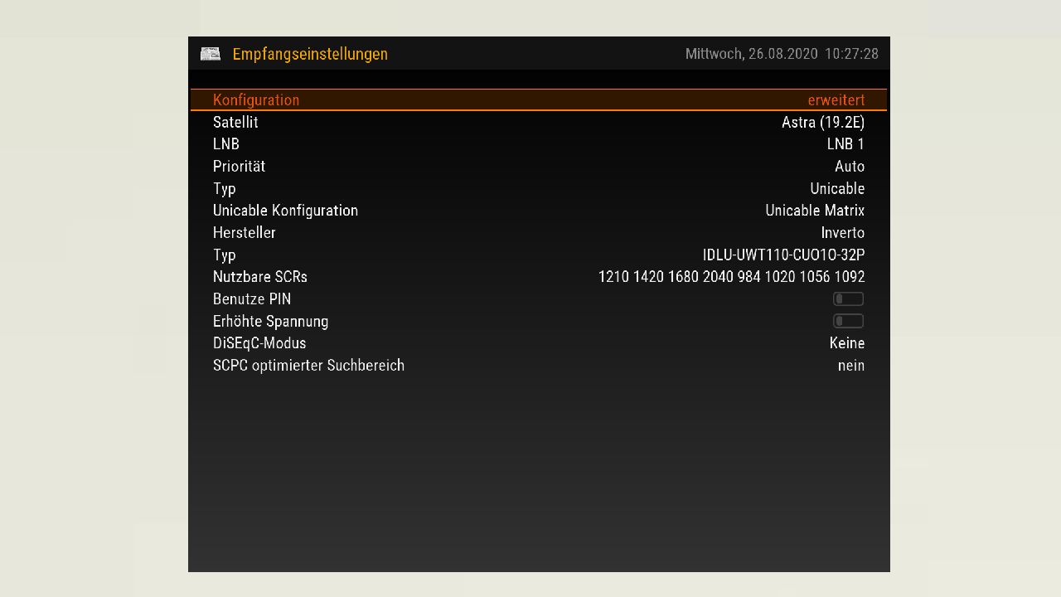Select the 'Inverto' manufacturer value

click(842, 233)
